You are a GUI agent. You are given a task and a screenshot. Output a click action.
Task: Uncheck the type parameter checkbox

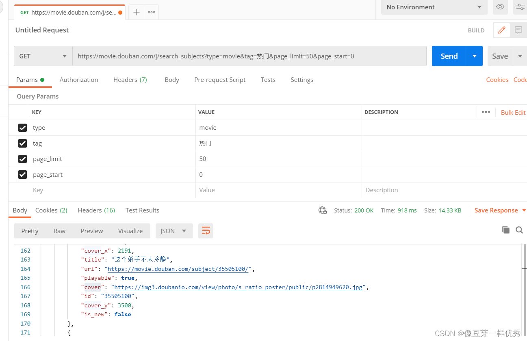click(x=23, y=128)
